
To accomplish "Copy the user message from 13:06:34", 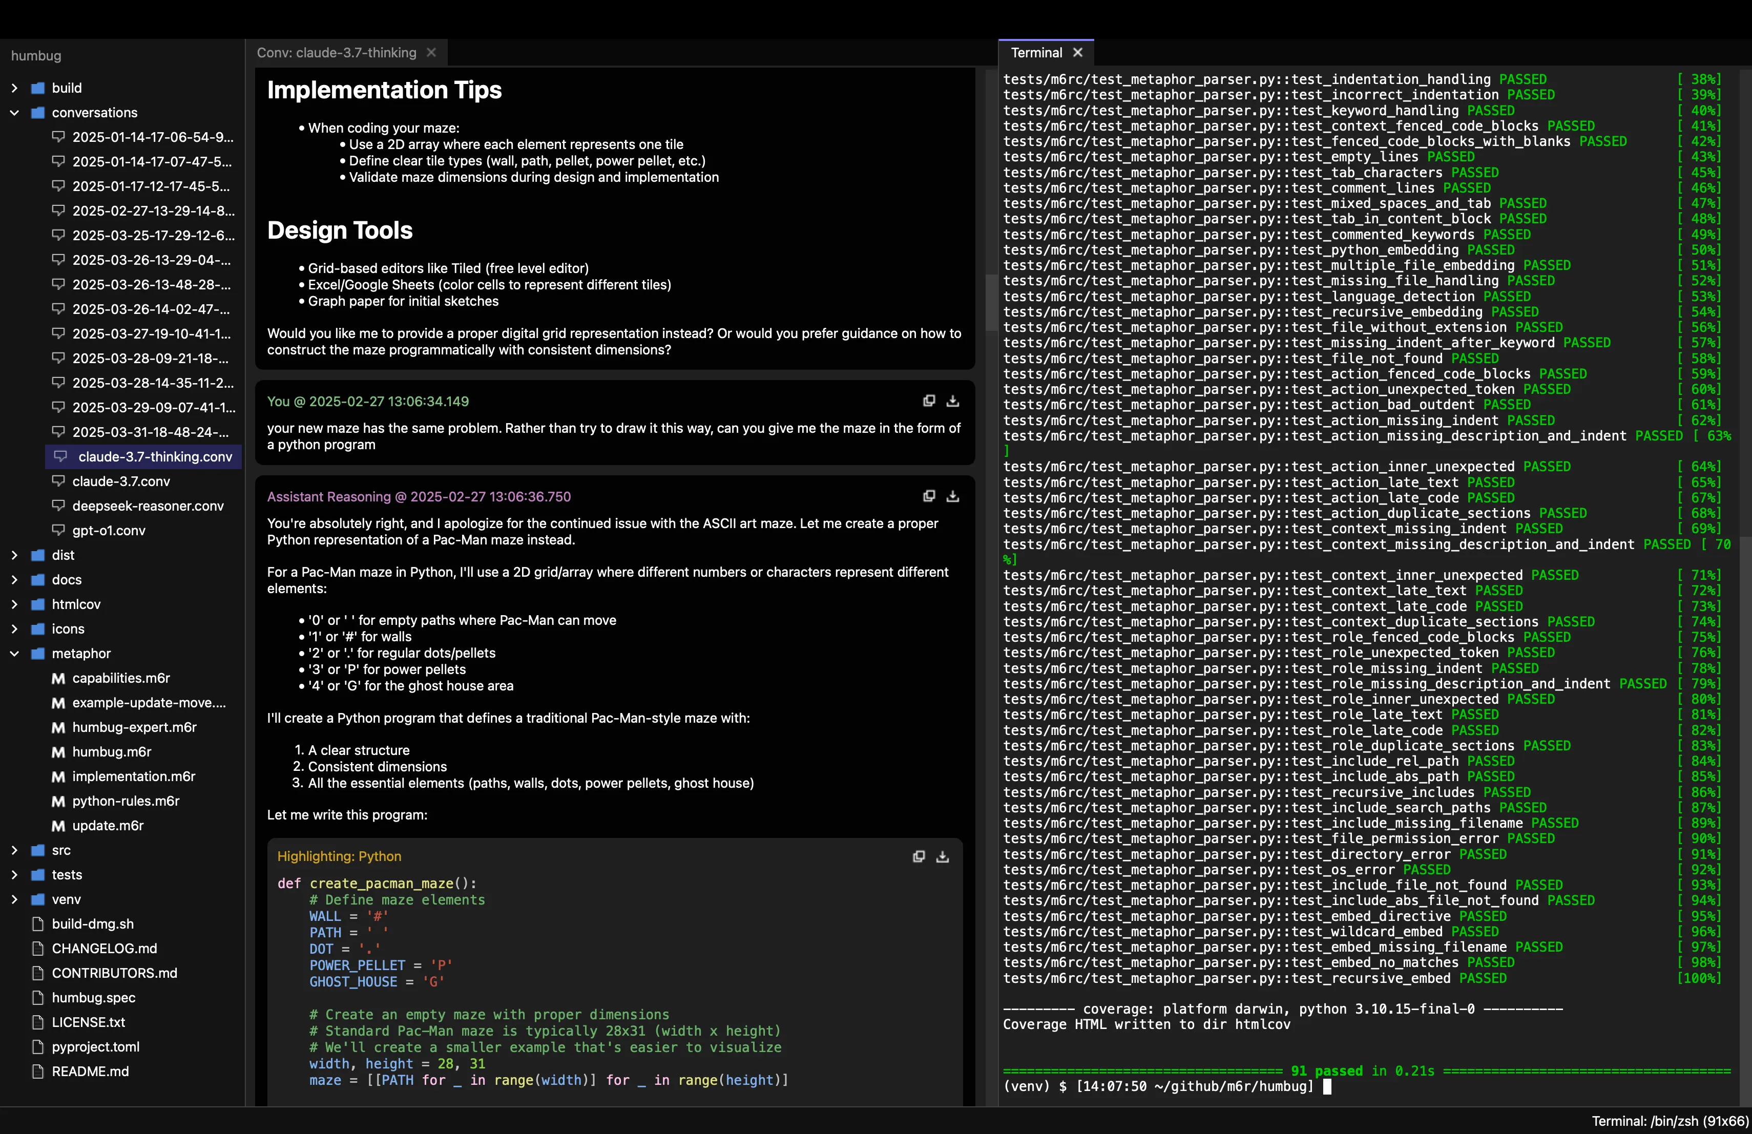I will coord(929,401).
